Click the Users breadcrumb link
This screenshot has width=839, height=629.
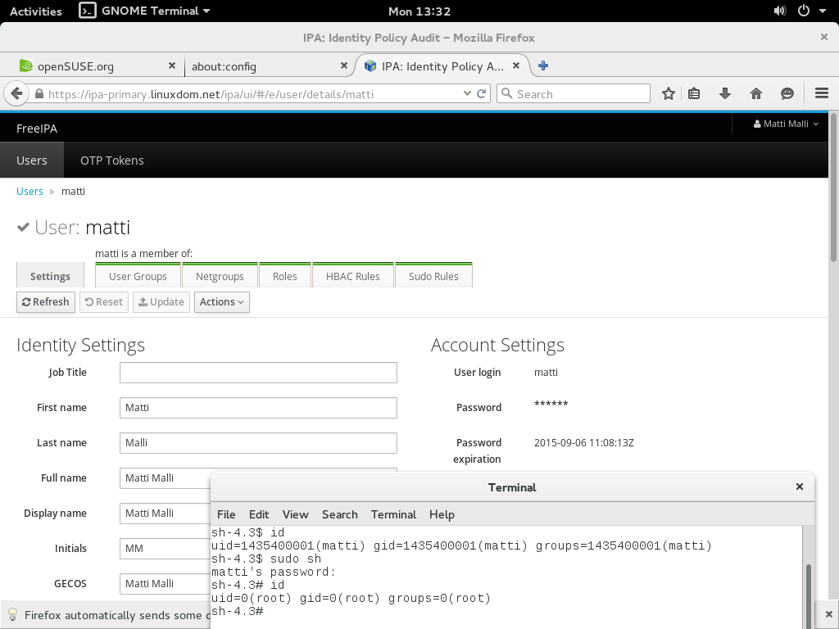tap(29, 191)
